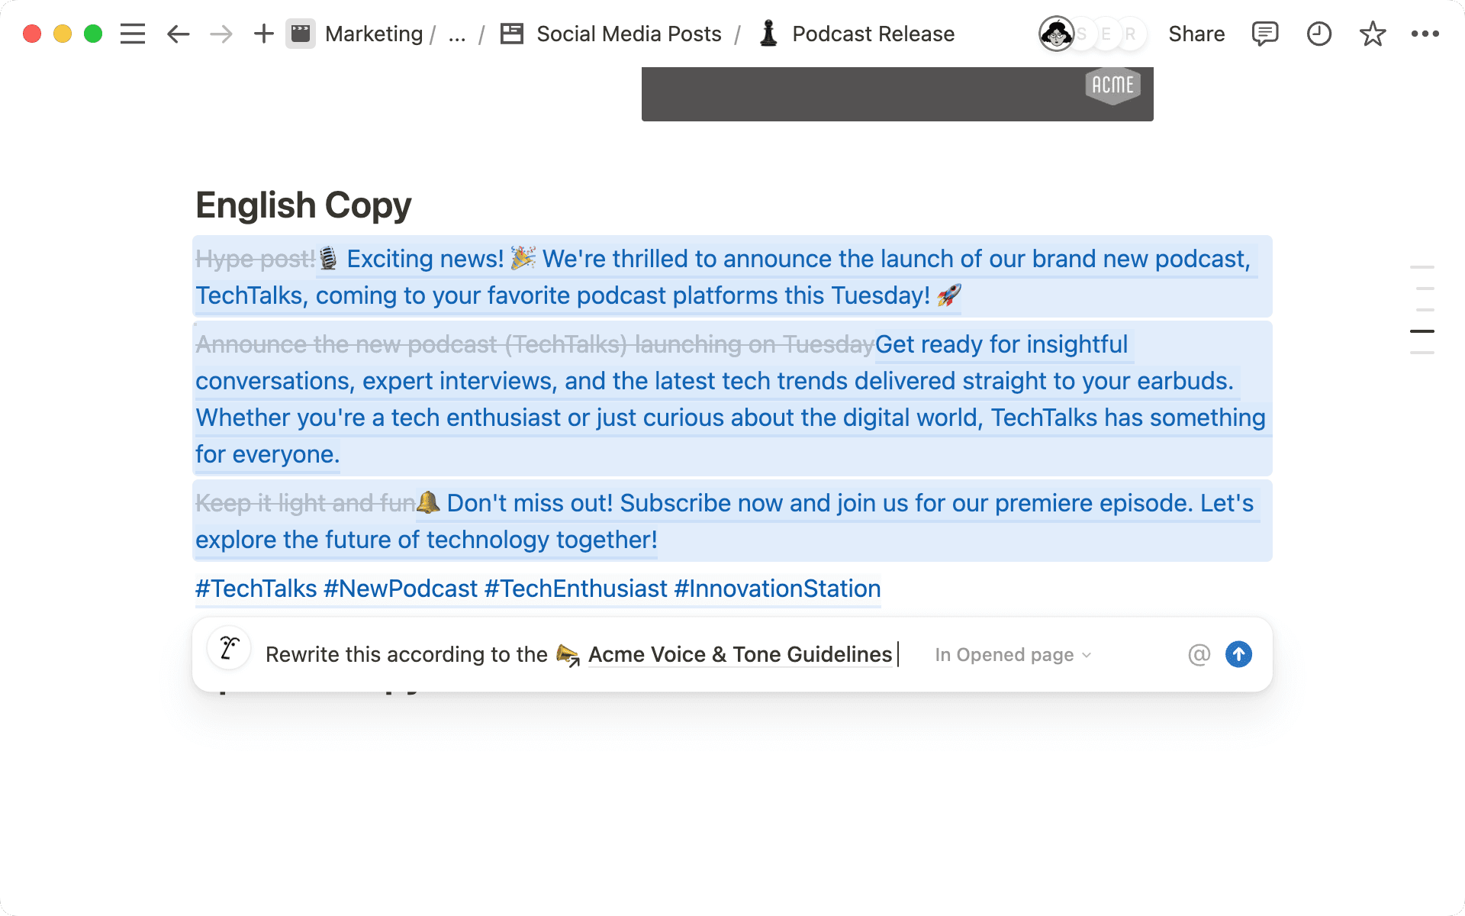
Task: Click the @ mention icon in prompt
Action: click(x=1199, y=654)
